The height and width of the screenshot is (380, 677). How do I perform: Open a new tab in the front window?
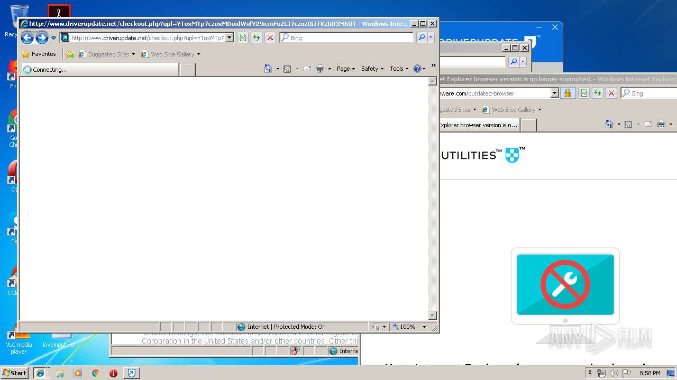(x=187, y=69)
